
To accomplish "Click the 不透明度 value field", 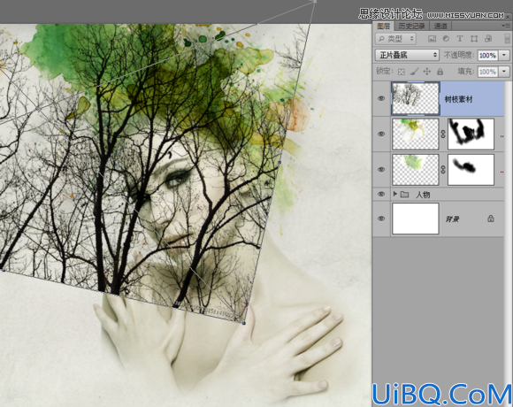I will coord(488,55).
